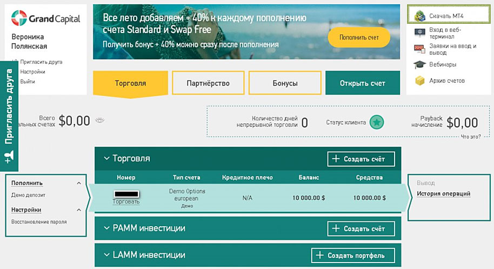The height and width of the screenshot is (269, 494).
Task: Click the webinars graduation cap icon
Action: tap(419, 64)
